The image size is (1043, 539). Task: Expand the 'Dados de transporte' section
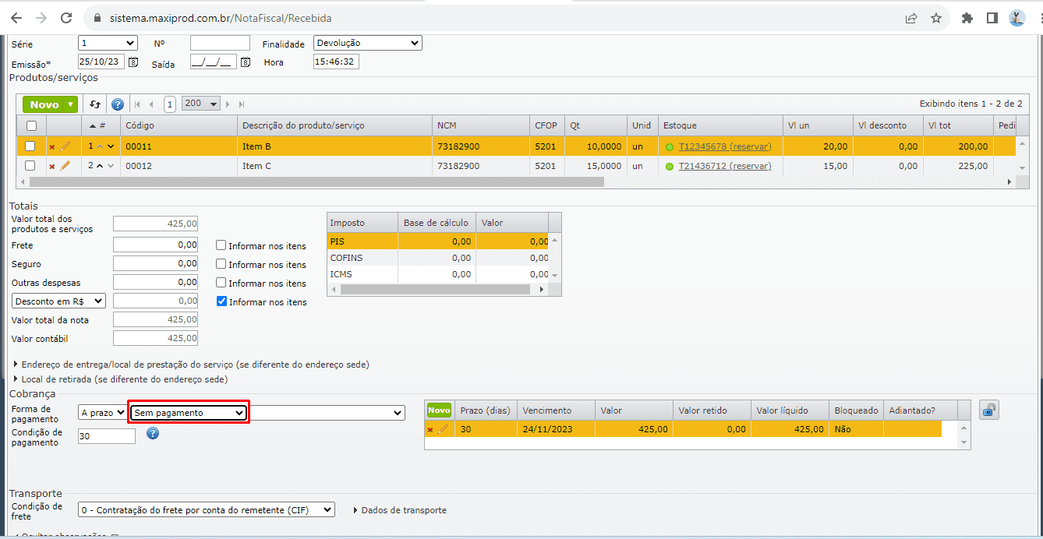pyautogui.click(x=400, y=510)
